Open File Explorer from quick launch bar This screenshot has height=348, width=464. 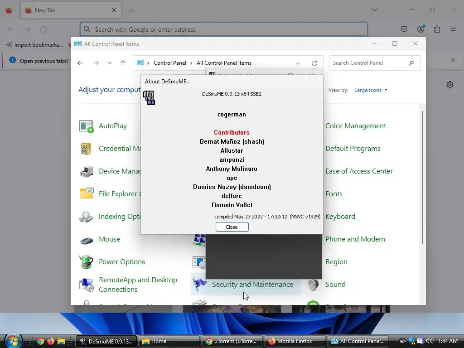61,341
